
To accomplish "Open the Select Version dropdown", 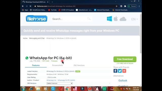I will (x=60, y=83).
